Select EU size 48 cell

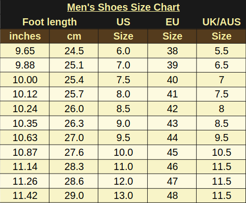click(x=172, y=195)
